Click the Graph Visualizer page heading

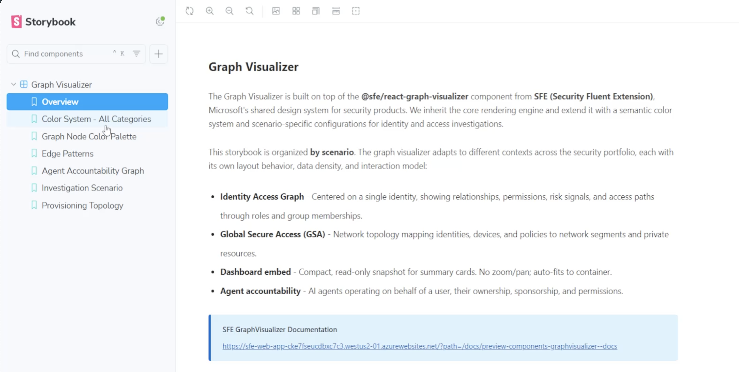pos(253,67)
